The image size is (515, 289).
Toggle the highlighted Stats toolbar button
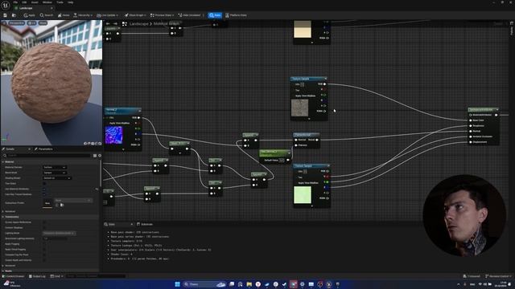pos(215,15)
